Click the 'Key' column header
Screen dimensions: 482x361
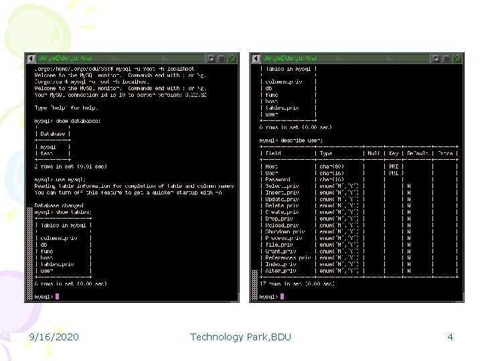(394, 153)
